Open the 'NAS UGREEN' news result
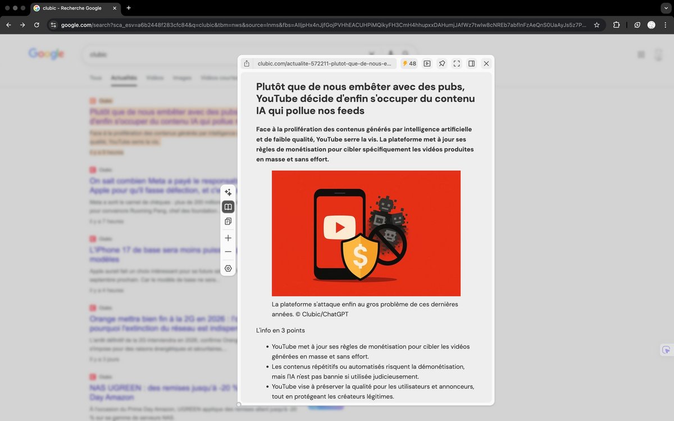The height and width of the screenshot is (421, 674). tap(162, 392)
